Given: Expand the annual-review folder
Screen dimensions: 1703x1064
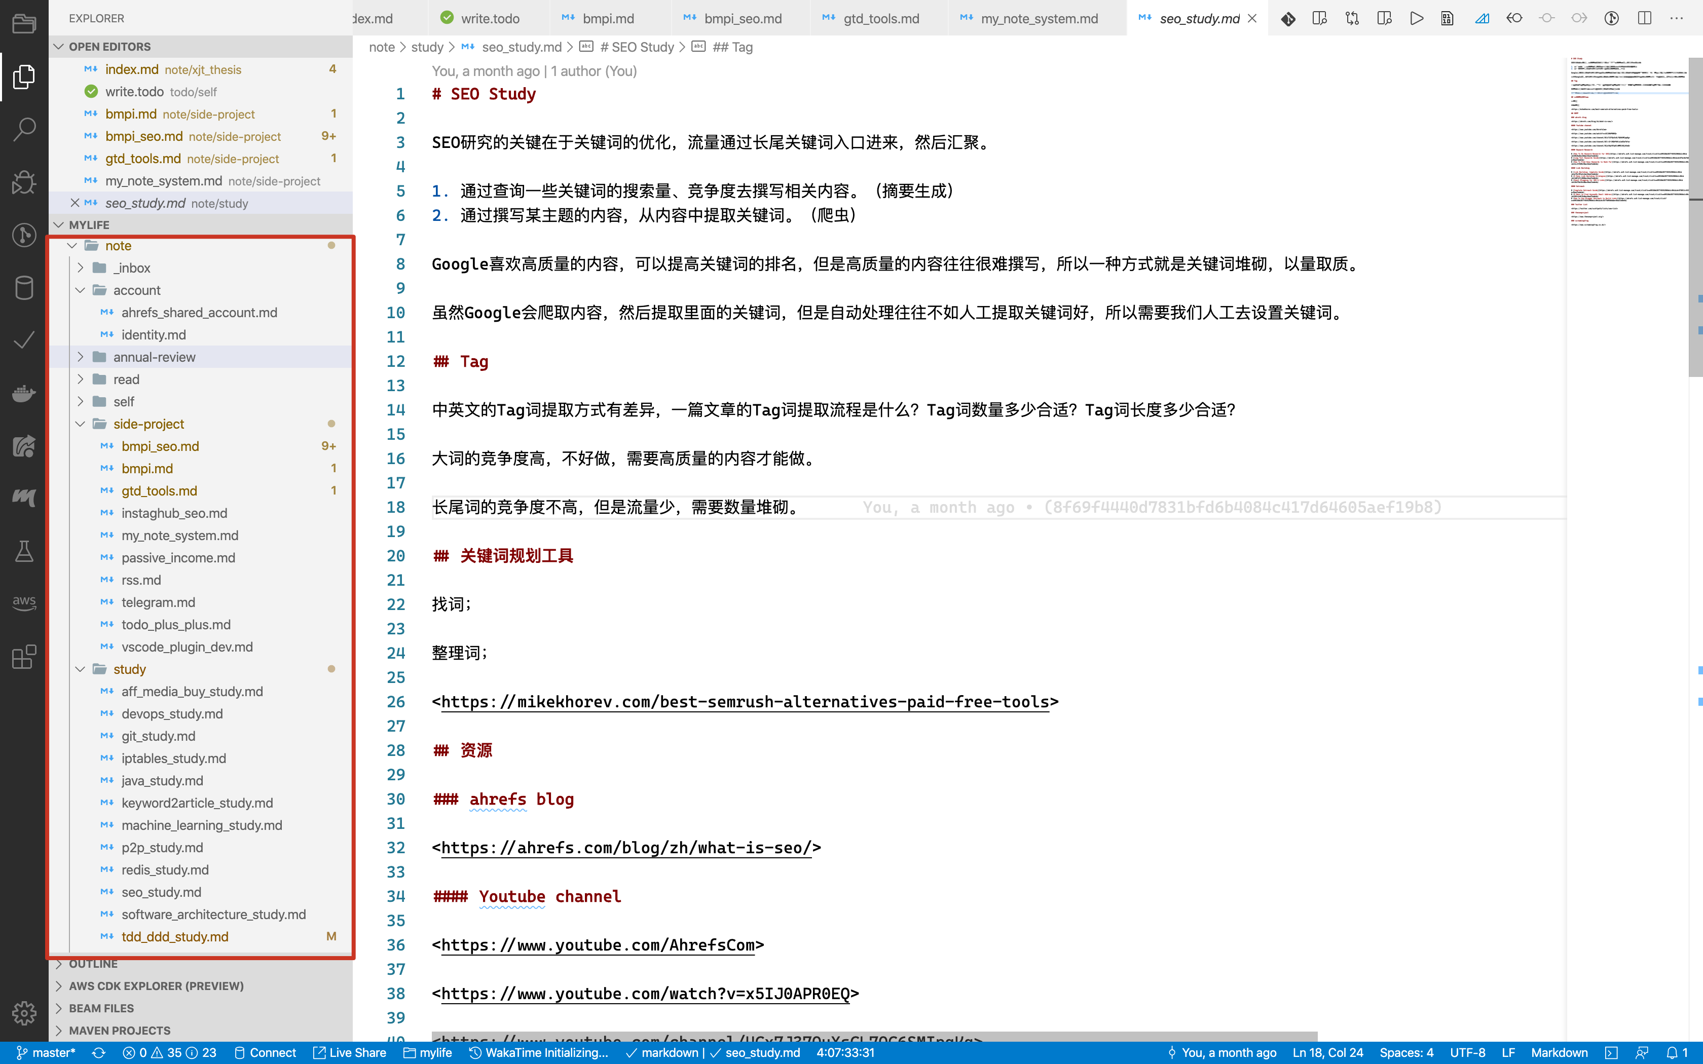Looking at the screenshot, I should pos(154,357).
